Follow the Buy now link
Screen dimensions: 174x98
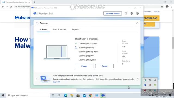(56, 82)
